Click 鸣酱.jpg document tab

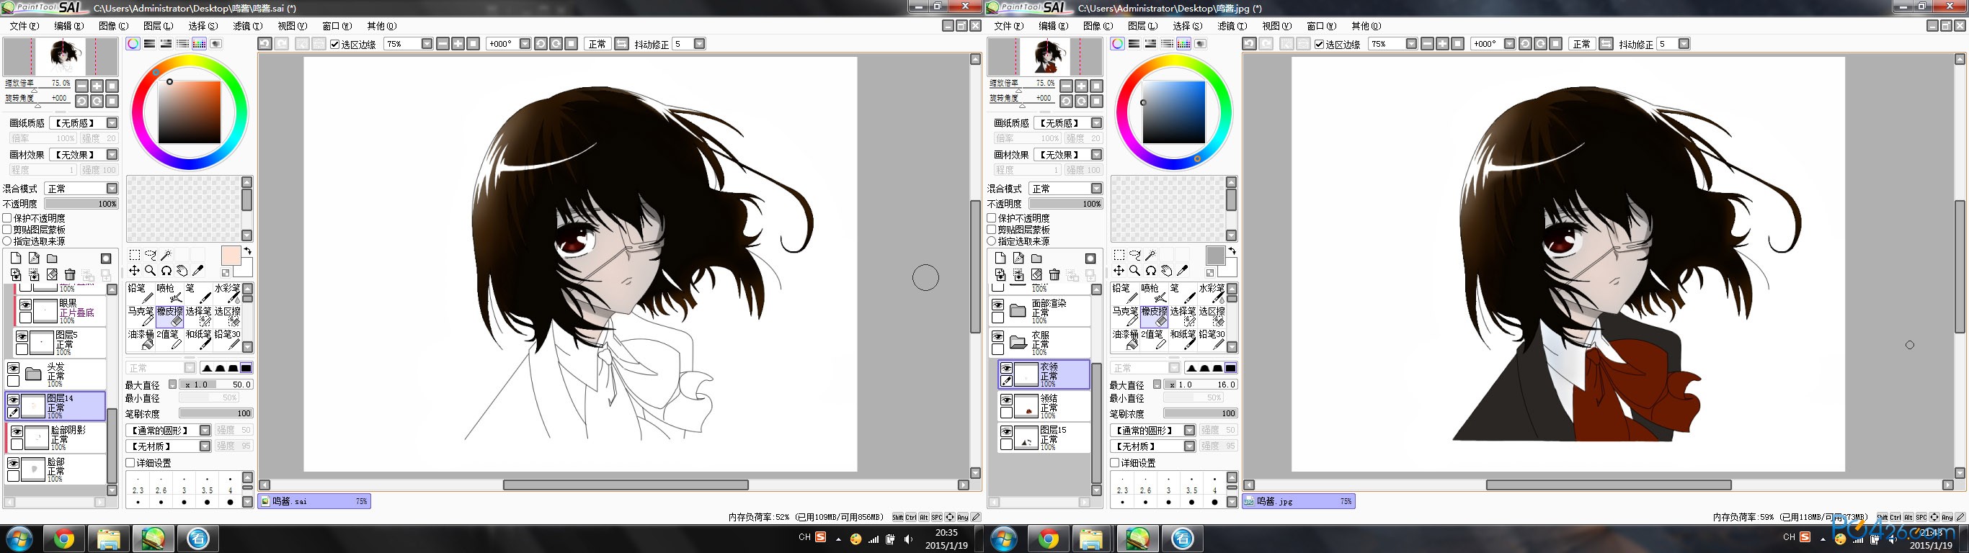point(1299,502)
